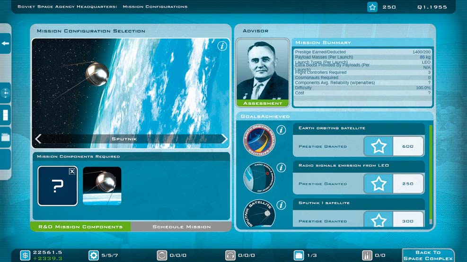This screenshot has width=467, height=262.
Task: Click the 22561.5 budget value
Action: click(48, 252)
